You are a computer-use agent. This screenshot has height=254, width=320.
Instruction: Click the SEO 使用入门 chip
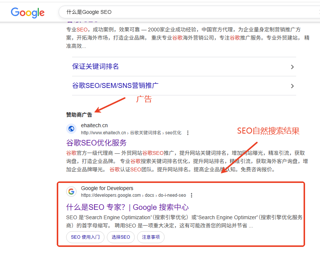click(85, 237)
